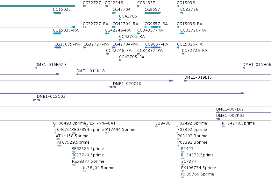Select the CG32726 gene label
Image resolution: width=271 pixels, height=179 pixels.
189,10
